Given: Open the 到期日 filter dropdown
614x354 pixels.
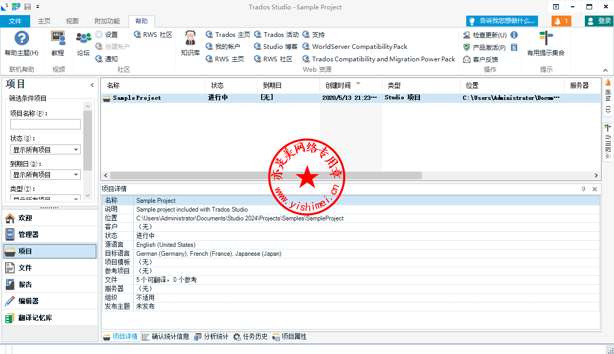Looking at the screenshot, I should (45, 175).
